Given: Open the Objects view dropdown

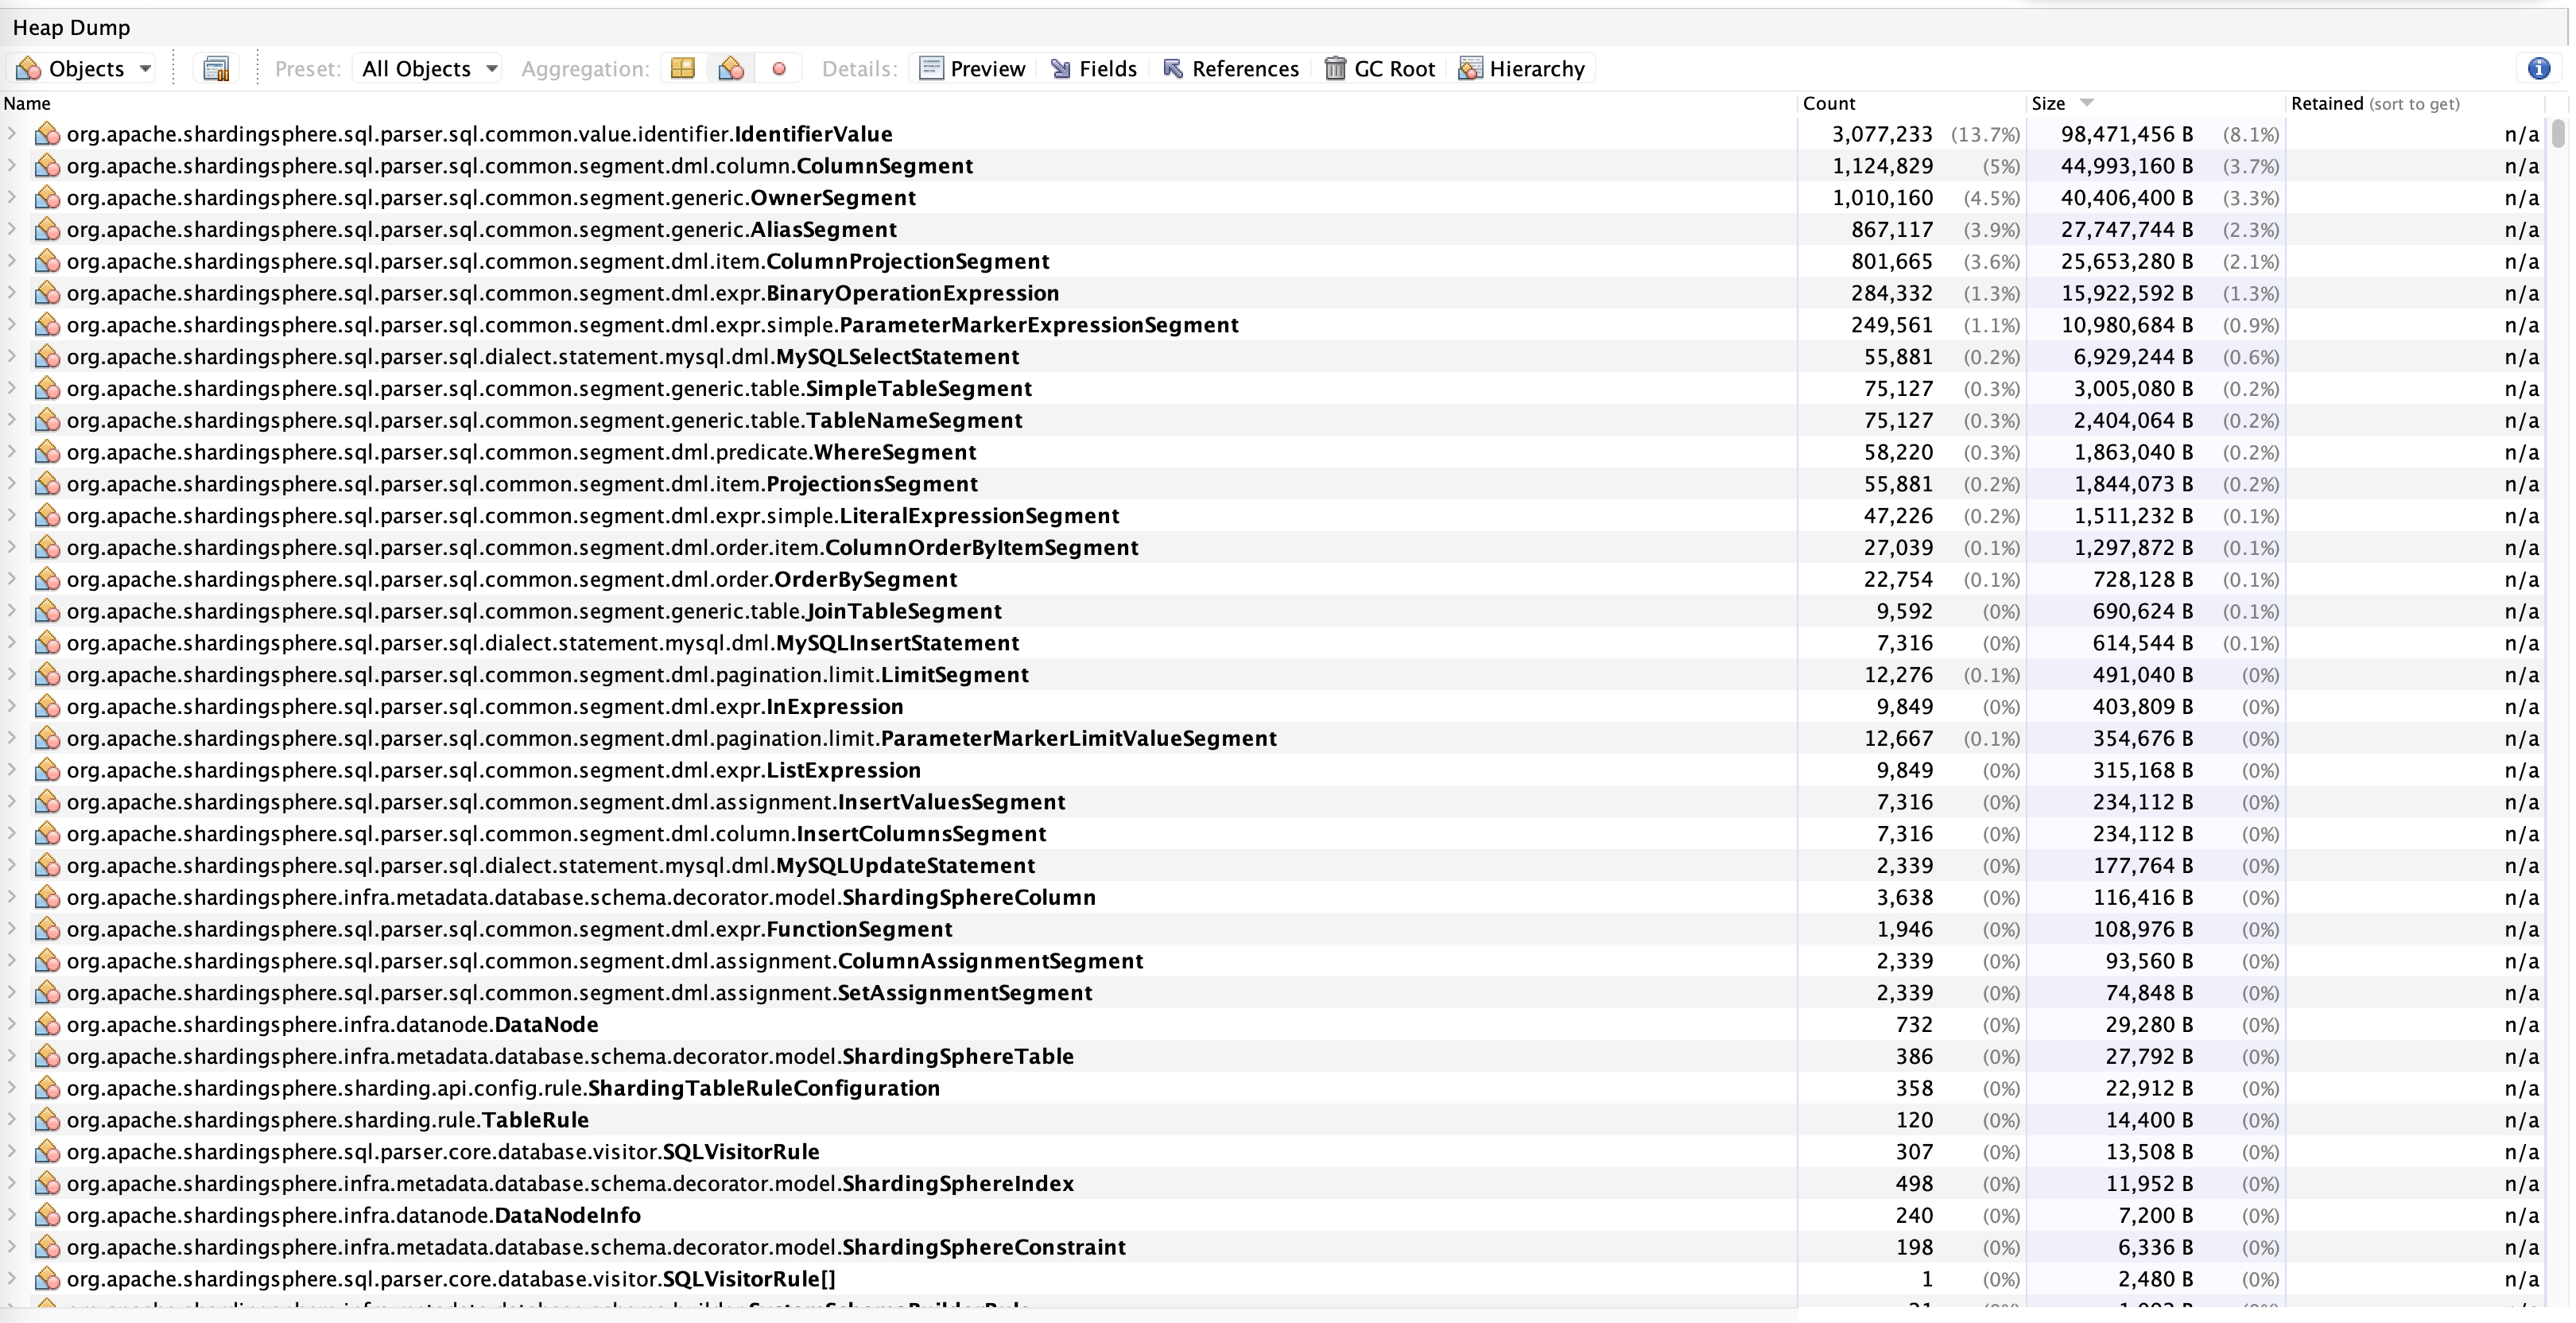Looking at the screenshot, I should coord(84,69).
